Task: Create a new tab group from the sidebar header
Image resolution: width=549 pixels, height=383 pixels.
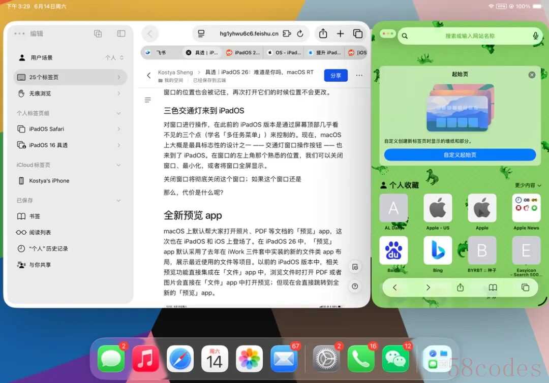Action: (x=98, y=34)
